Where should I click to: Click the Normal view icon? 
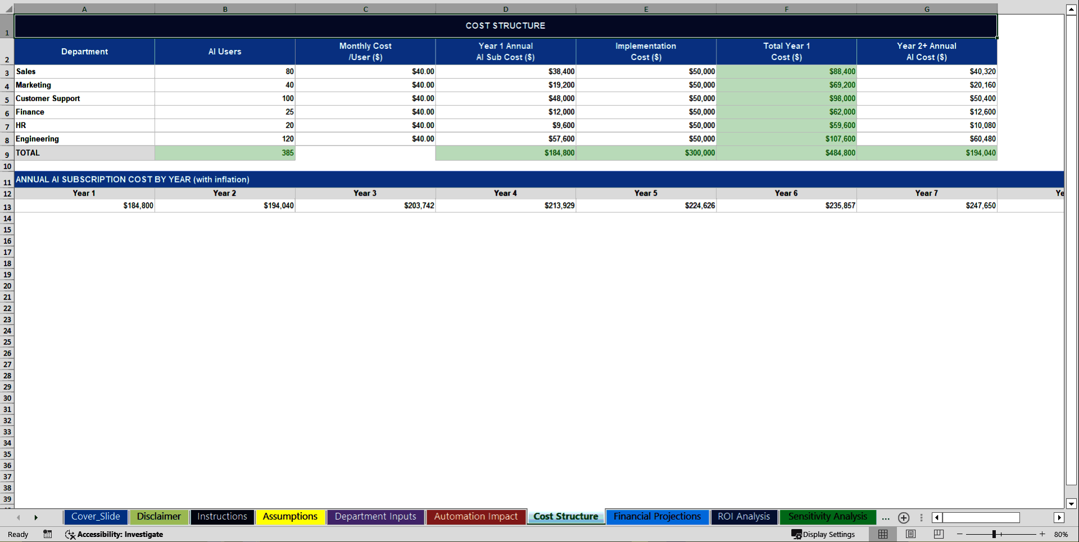[x=882, y=534]
